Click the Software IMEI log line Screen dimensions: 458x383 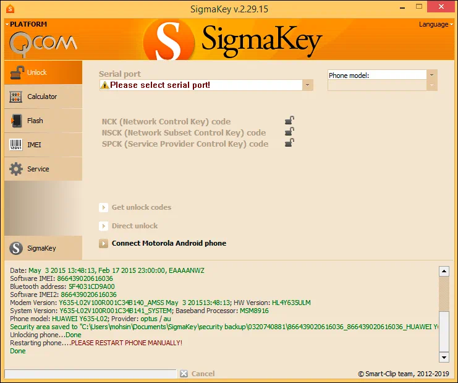pos(61,278)
